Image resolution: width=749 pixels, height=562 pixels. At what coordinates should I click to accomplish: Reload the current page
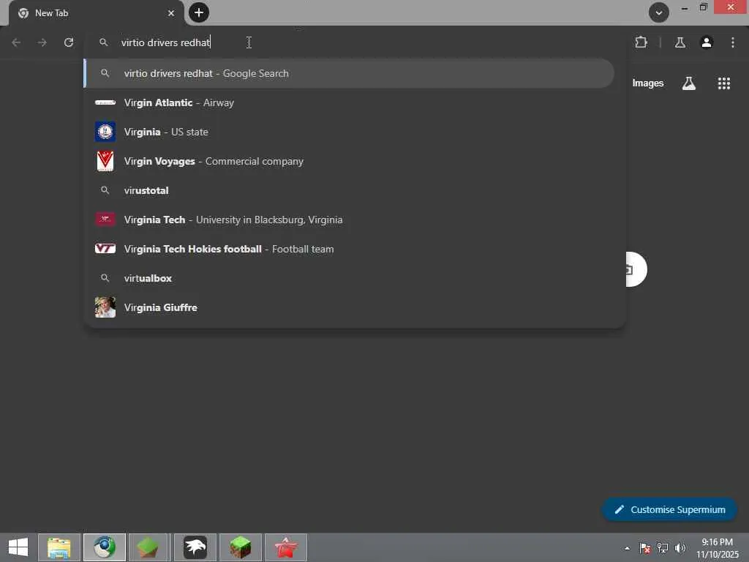(69, 42)
